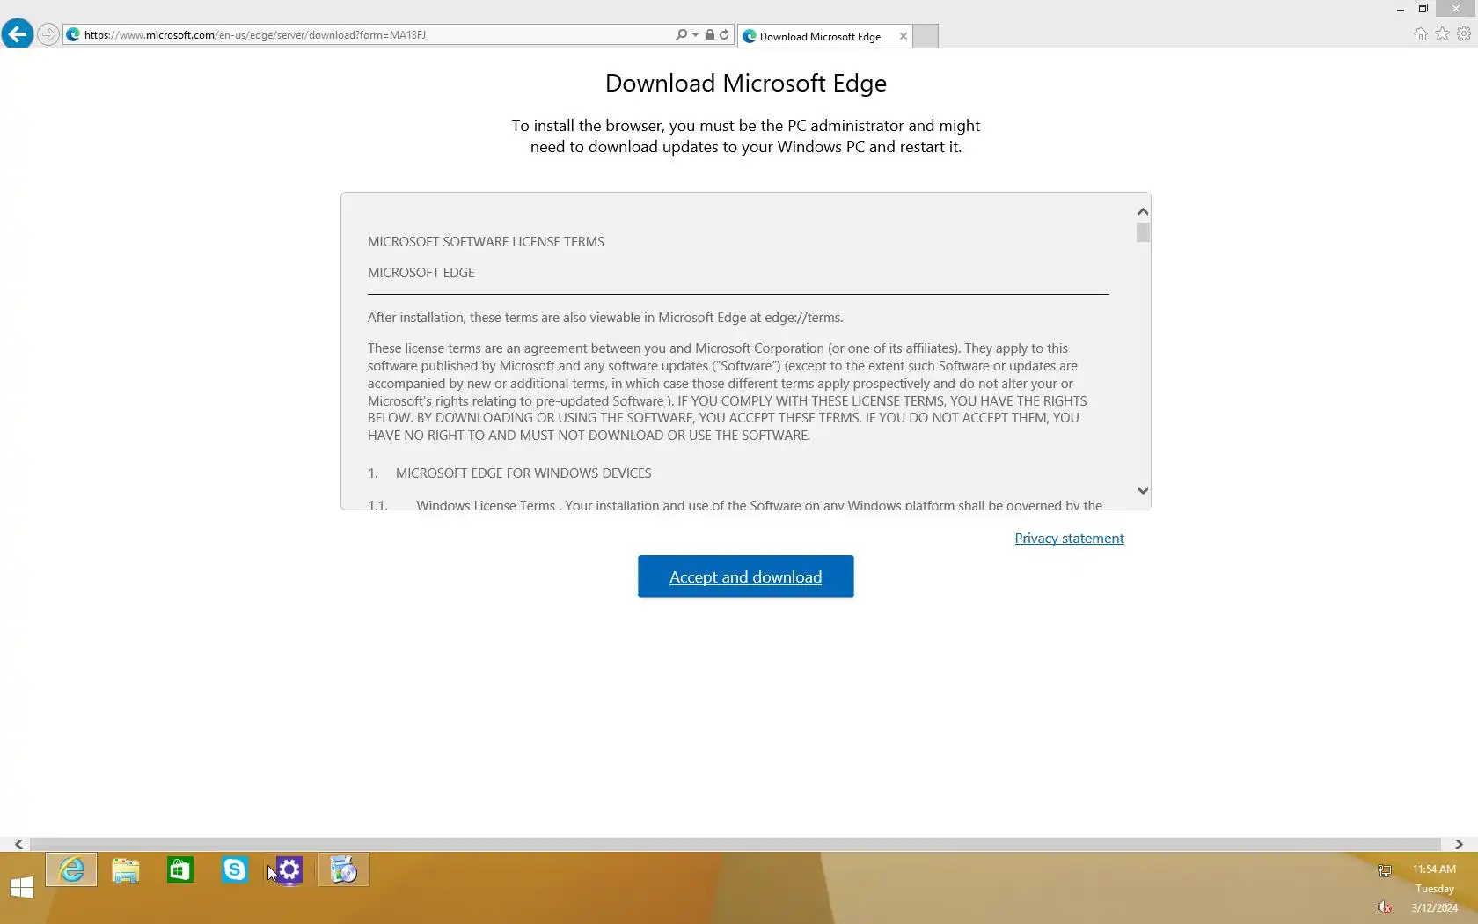Click the Refresh icon in address bar
This screenshot has height=924, width=1478.
(x=724, y=35)
